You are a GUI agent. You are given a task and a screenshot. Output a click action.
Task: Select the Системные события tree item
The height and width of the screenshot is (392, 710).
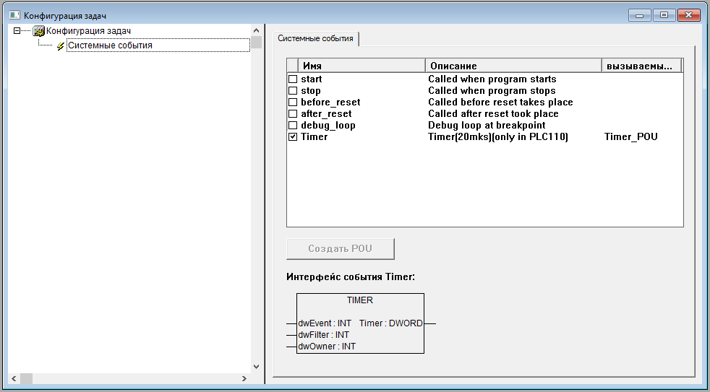click(110, 45)
